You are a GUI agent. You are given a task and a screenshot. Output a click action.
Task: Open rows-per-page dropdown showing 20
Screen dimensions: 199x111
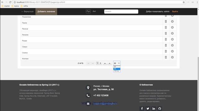click(x=117, y=63)
